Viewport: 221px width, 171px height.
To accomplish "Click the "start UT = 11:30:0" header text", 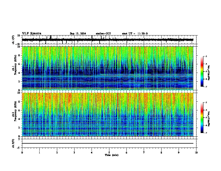I will [135, 34].
